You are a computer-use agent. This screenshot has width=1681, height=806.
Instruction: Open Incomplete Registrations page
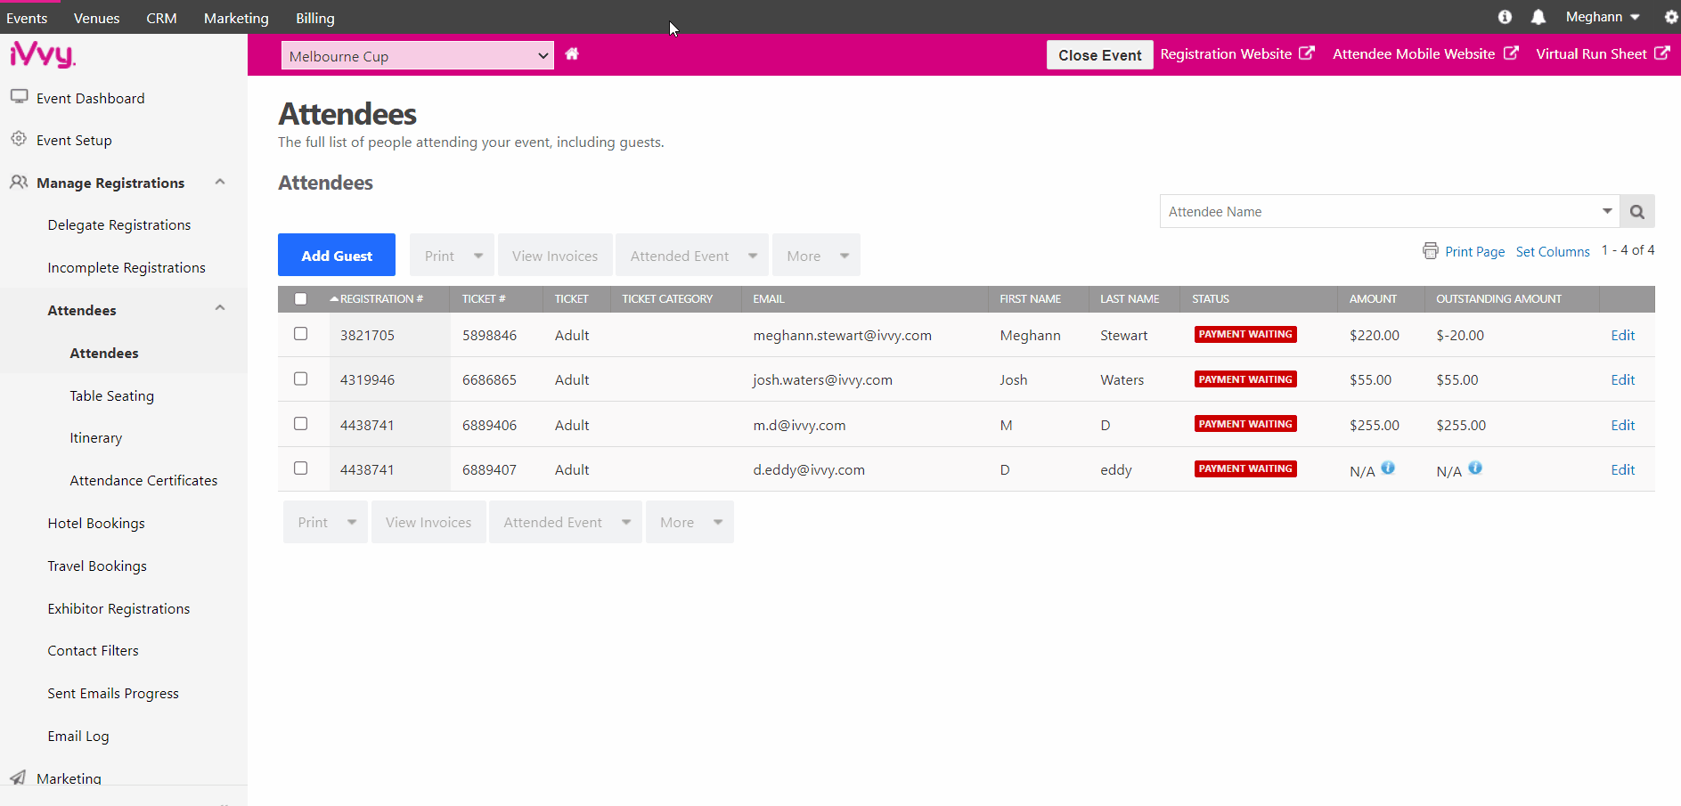pyautogui.click(x=126, y=267)
